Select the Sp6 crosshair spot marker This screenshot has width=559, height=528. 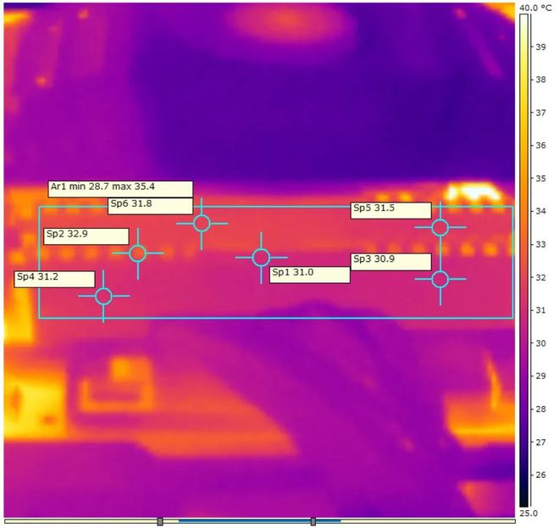202,223
